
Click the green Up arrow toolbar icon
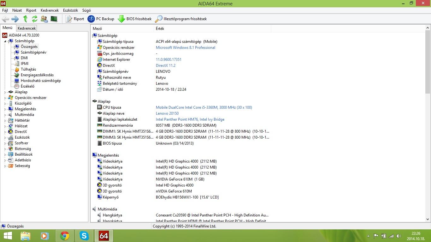point(25,19)
